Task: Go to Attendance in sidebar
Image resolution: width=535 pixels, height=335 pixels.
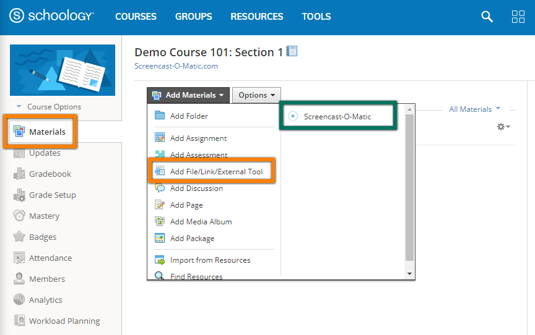Action: click(x=51, y=258)
